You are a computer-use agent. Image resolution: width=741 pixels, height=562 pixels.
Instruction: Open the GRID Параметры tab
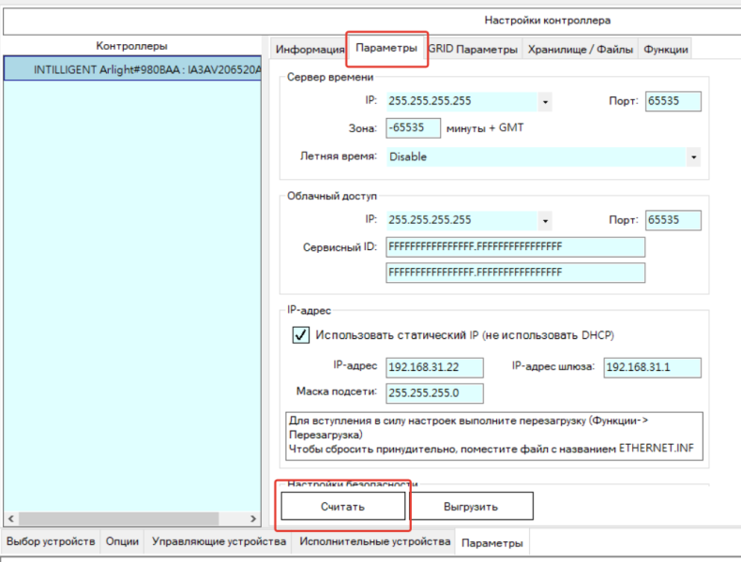click(473, 49)
